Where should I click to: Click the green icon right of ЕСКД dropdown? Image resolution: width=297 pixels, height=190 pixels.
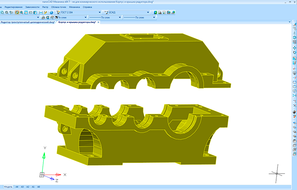point(155,12)
